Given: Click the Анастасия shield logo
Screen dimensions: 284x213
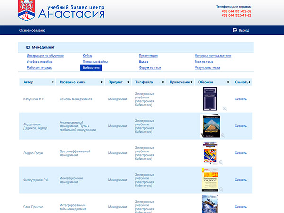Looking at the screenshot, I should click(27, 10).
